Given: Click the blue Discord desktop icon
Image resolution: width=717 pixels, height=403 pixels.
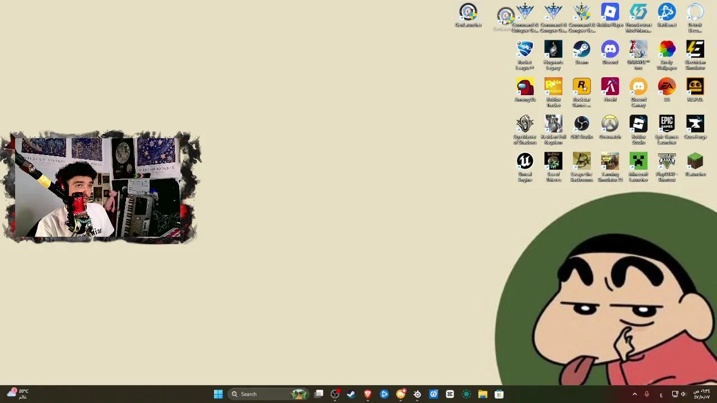Looking at the screenshot, I should point(610,53).
